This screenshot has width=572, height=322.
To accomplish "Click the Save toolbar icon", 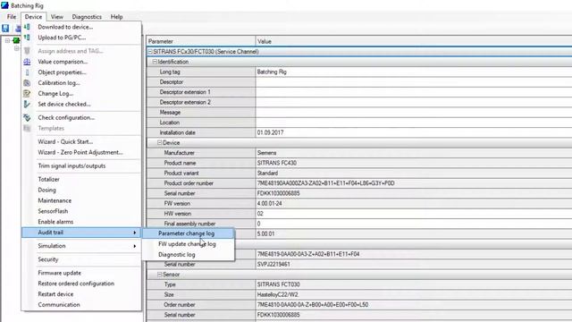I will (x=5, y=28).
